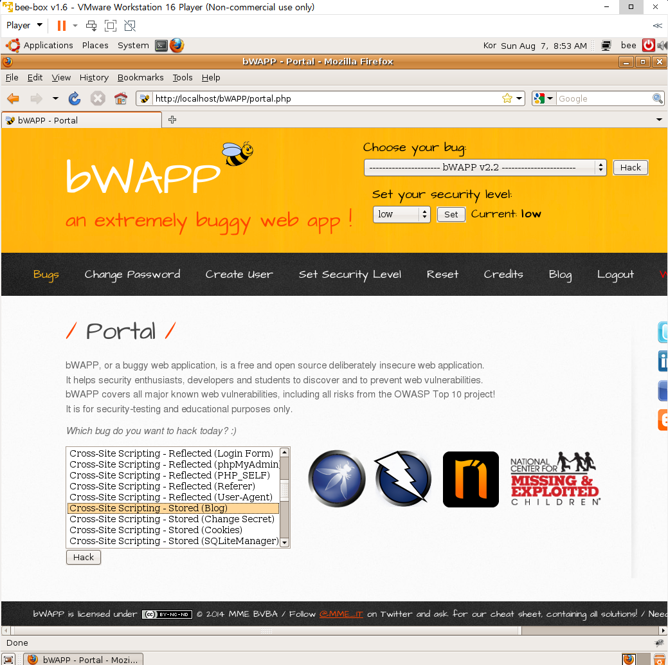Image resolution: width=668 pixels, height=665 pixels.
Task: Go back with the Firefox back arrow
Action: pyautogui.click(x=14, y=98)
